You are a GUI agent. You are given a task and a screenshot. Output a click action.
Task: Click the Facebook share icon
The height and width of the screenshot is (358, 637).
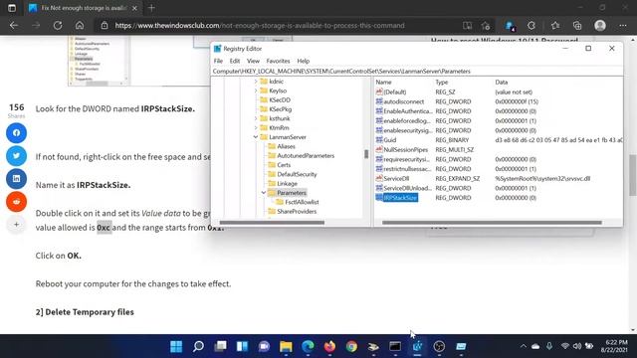(16, 132)
